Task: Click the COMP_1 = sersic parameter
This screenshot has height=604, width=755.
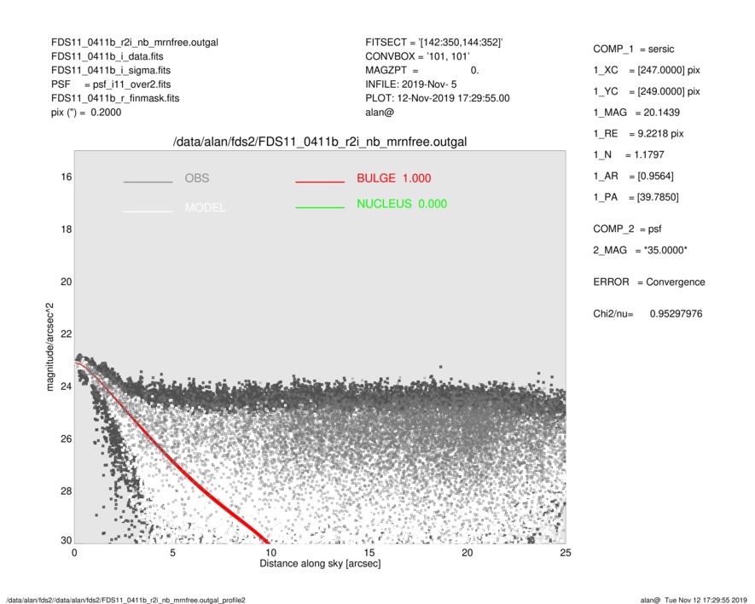Action: pyautogui.click(x=634, y=49)
